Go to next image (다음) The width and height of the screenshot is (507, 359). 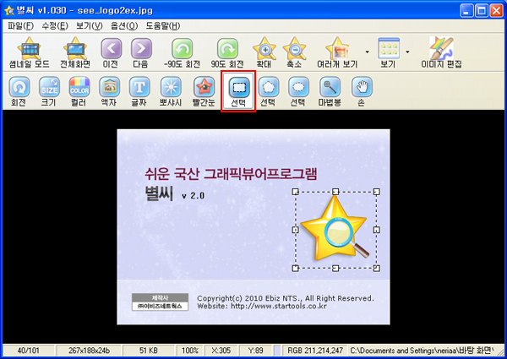coord(141,52)
